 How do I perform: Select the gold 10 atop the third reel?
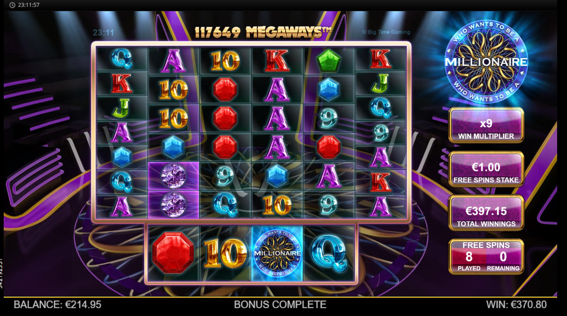click(x=225, y=61)
